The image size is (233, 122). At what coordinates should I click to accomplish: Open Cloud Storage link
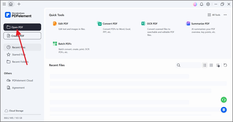coord(14,111)
